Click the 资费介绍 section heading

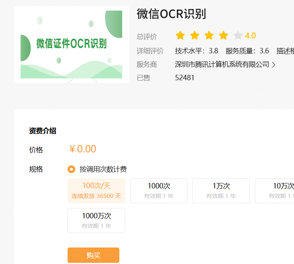tap(43, 131)
